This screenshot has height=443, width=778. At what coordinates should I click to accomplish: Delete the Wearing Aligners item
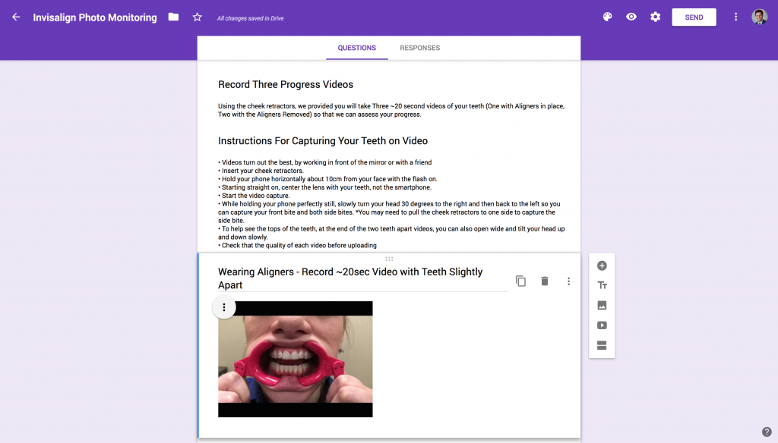(x=544, y=281)
